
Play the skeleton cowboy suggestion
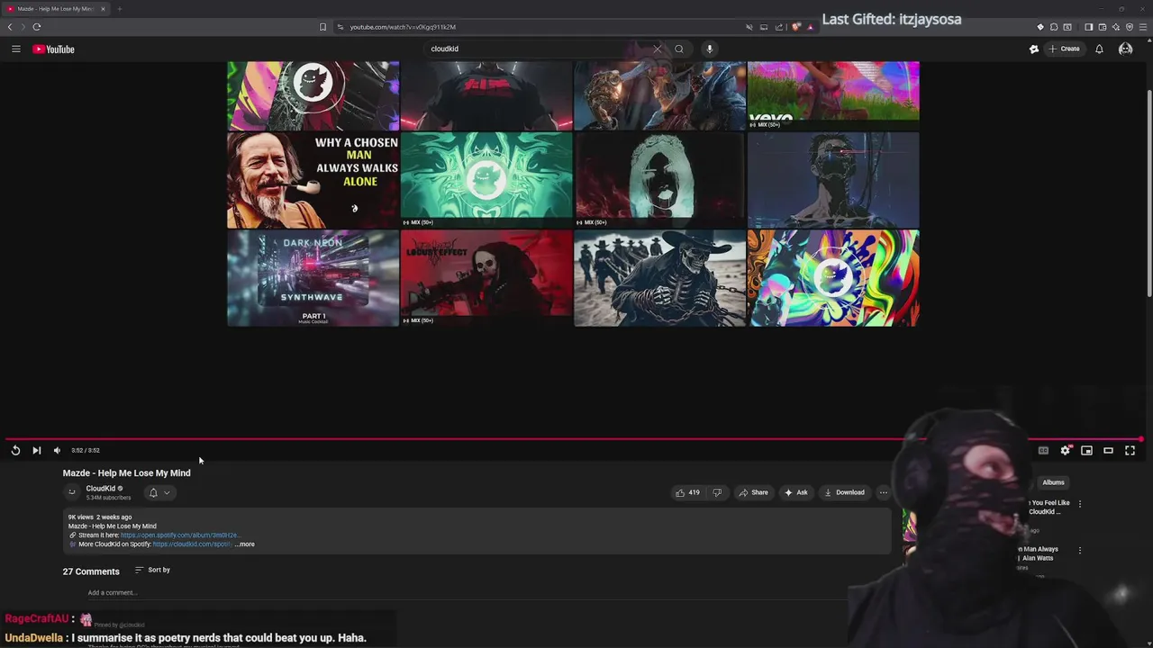tap(659, 278)
